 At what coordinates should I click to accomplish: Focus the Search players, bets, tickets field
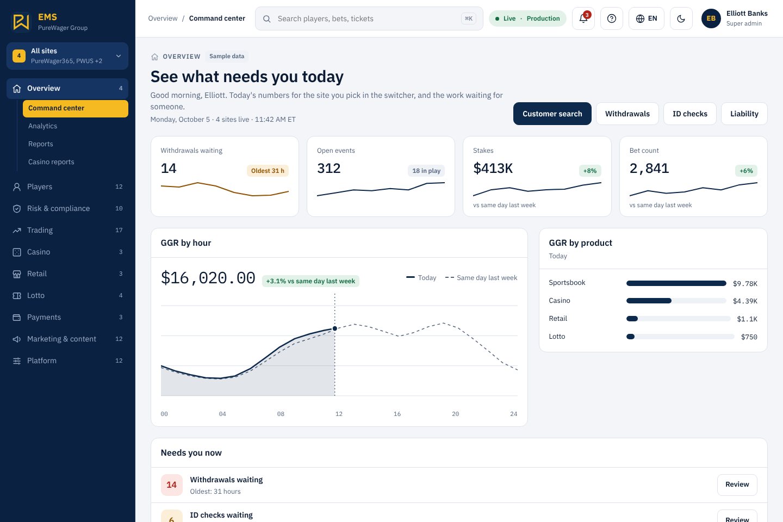(x=369, y=18)
